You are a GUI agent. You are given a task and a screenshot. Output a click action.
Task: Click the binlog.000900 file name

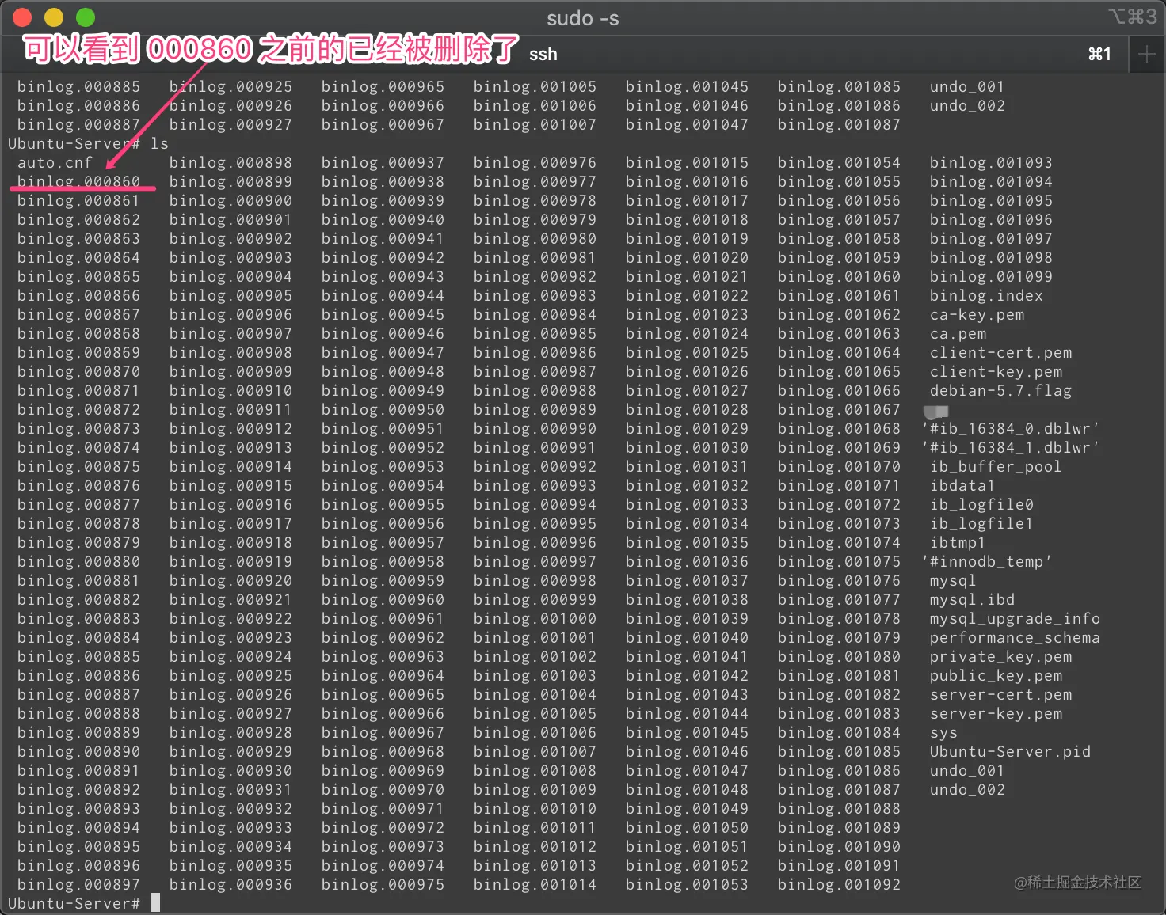coord(231,200)
